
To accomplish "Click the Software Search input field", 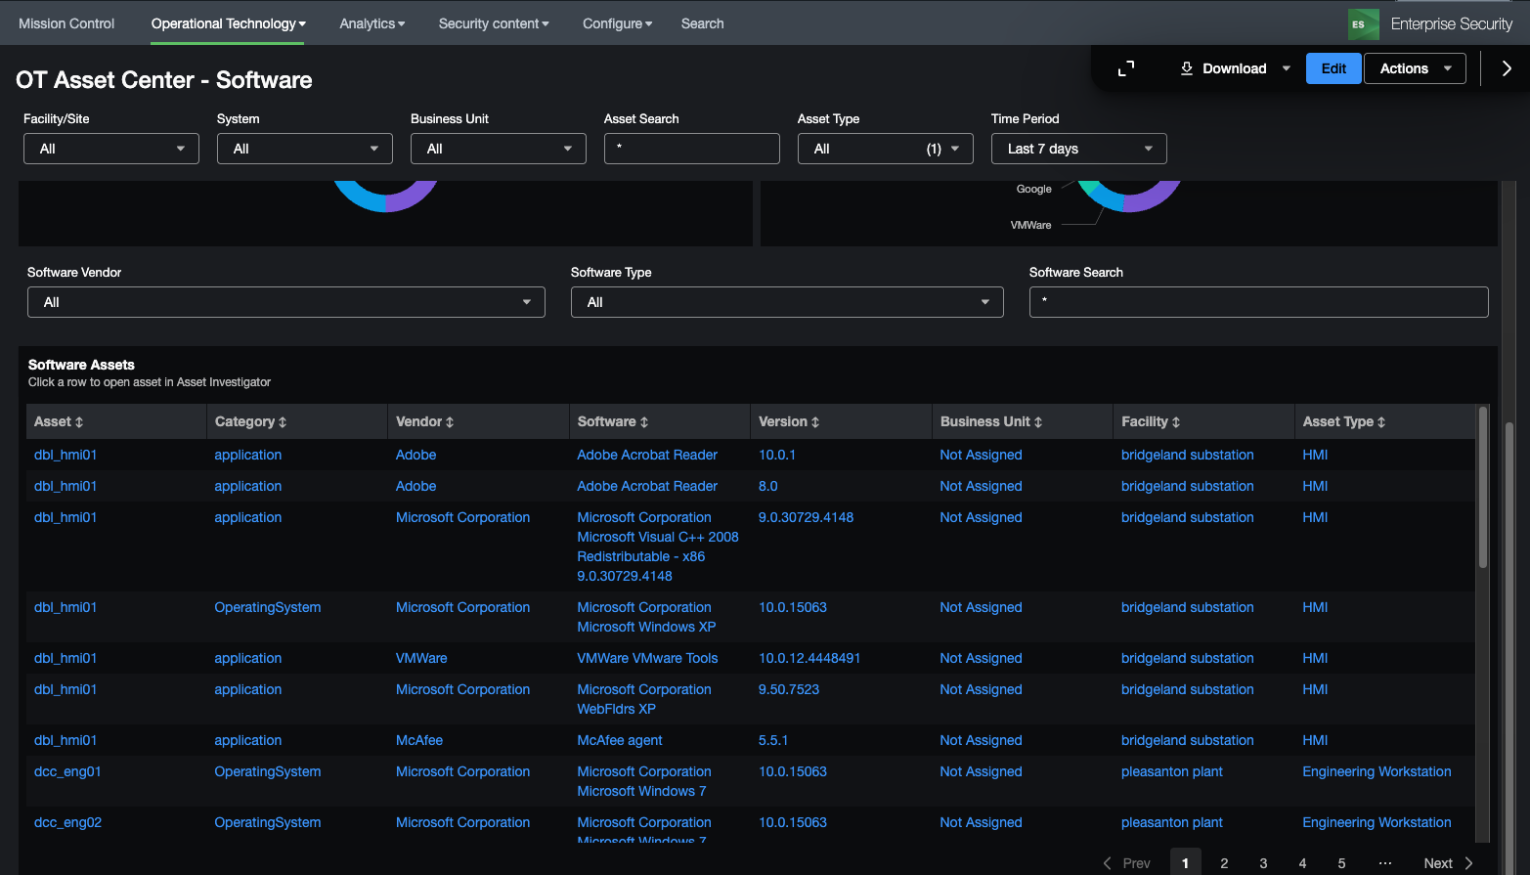I will (x=1258, y=302).
